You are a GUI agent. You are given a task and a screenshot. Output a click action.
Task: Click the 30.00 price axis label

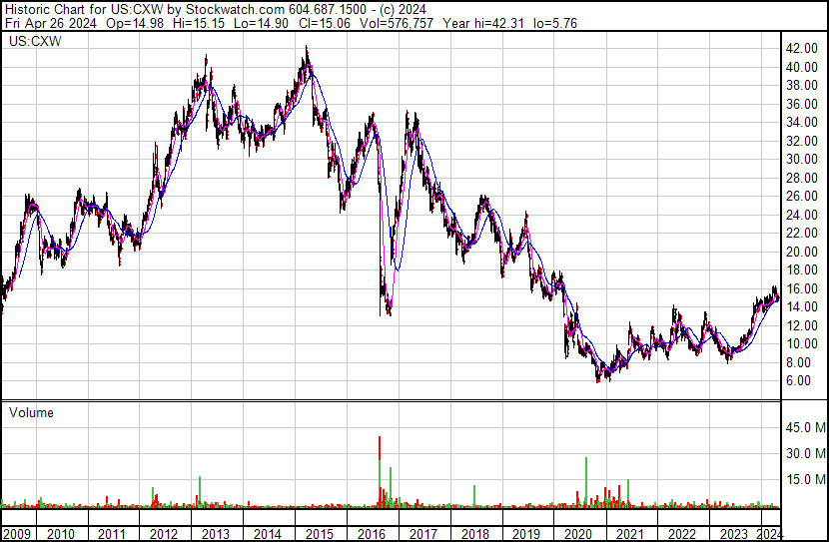tap(802, 160)
